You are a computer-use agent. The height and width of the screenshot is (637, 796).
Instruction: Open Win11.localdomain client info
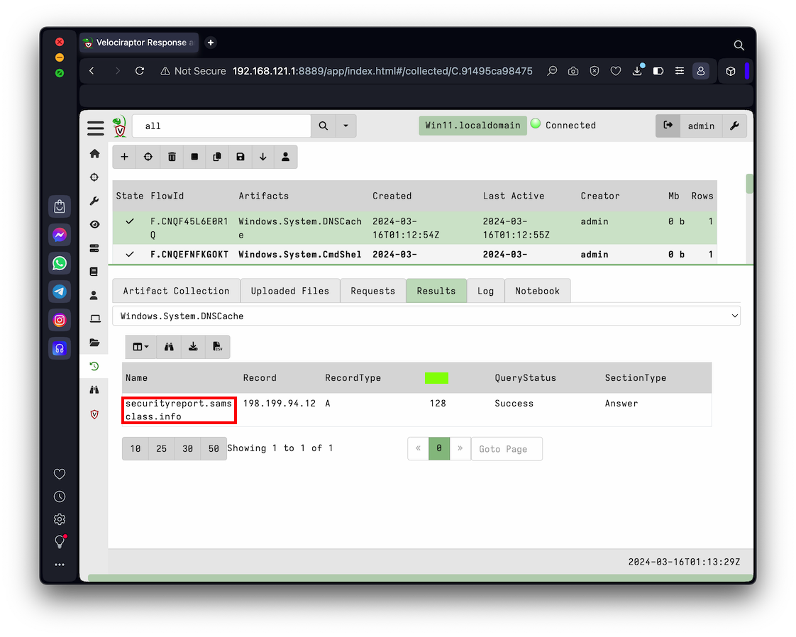click(x=472, y=126)
